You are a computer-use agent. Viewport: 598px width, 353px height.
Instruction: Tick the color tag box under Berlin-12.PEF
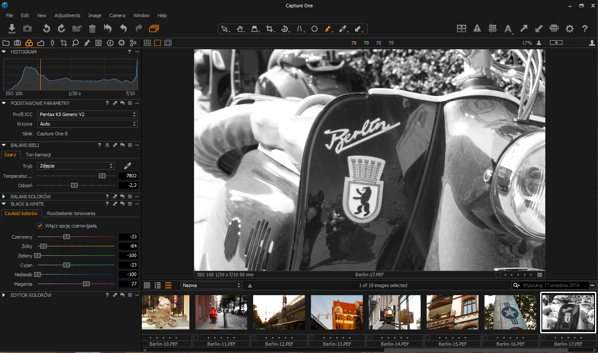[x=254, y=338]
